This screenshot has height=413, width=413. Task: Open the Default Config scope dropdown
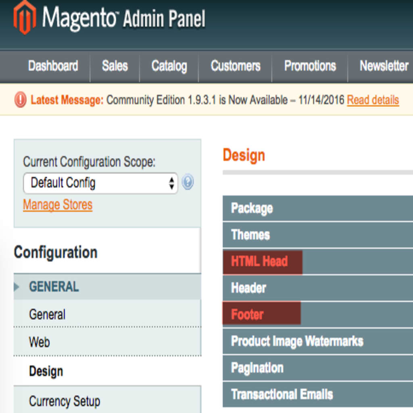100,183
